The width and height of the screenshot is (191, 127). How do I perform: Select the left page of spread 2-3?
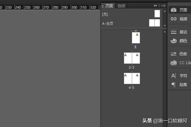coord(128,58)
